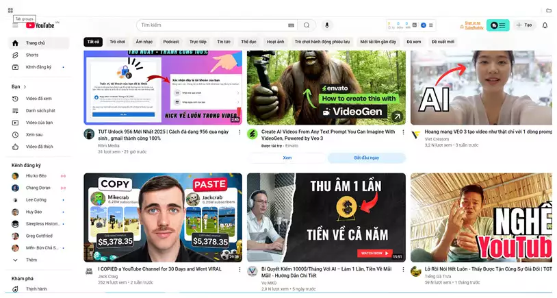Open the Hoang mang VEO 3 video title
Viewport: 557px width, 298px height.
489,132
